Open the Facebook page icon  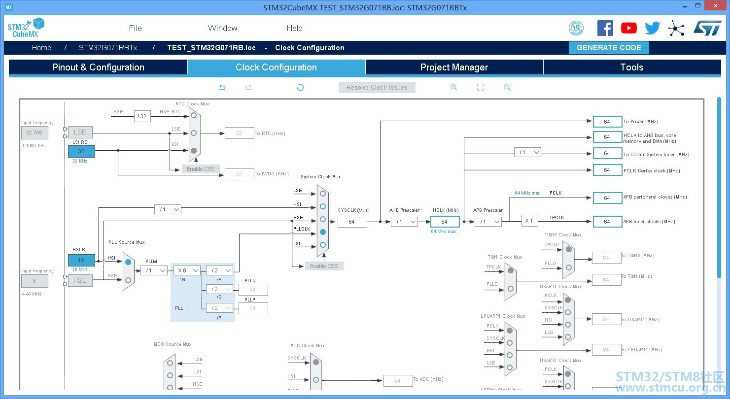click(x=605, y=28)
